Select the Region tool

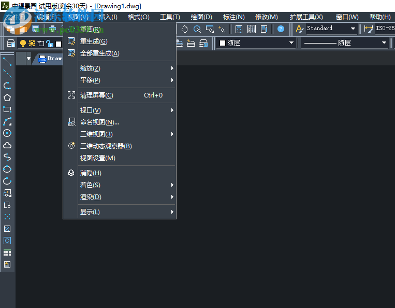click(x=7, y=241)
